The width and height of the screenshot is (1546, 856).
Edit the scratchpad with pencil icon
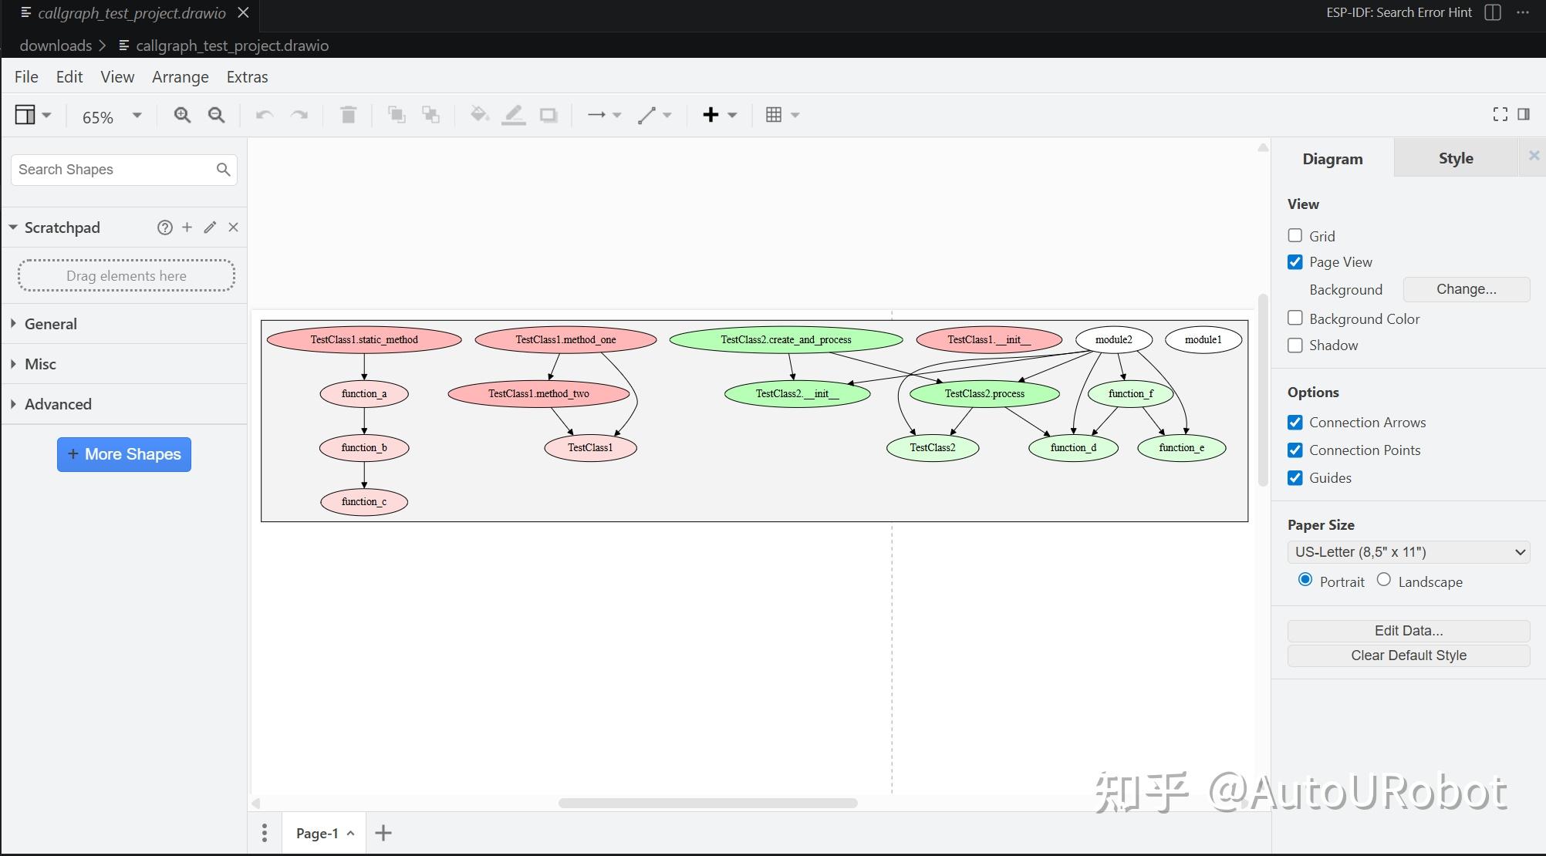pyautogui.click(x=210, y=227)
